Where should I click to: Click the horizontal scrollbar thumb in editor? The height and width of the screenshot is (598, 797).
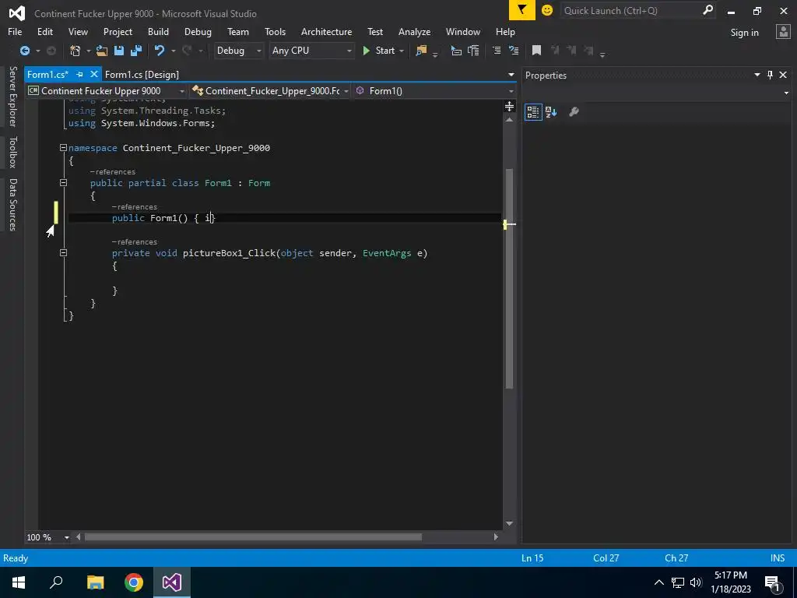pyautogui.click(x=253, y=537)
